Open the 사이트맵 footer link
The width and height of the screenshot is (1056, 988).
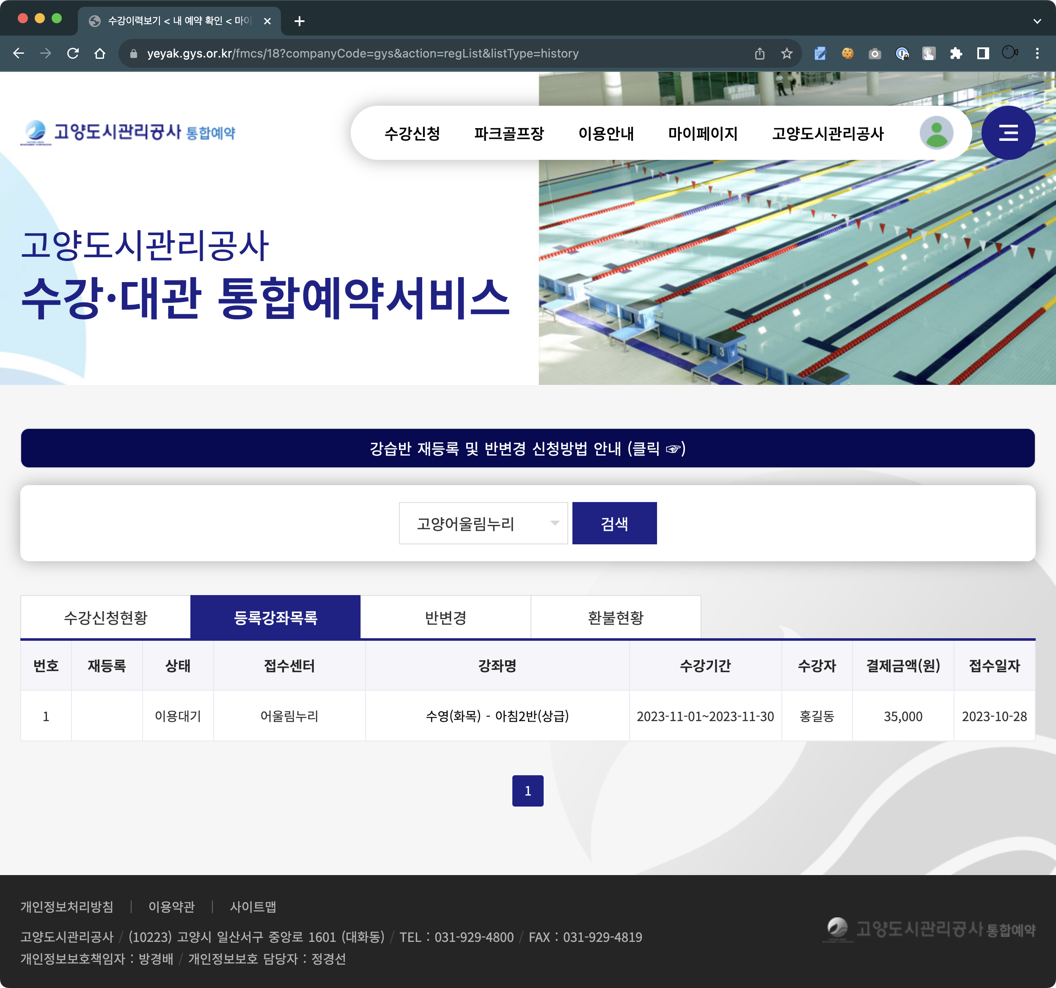(x=253, y=906)
